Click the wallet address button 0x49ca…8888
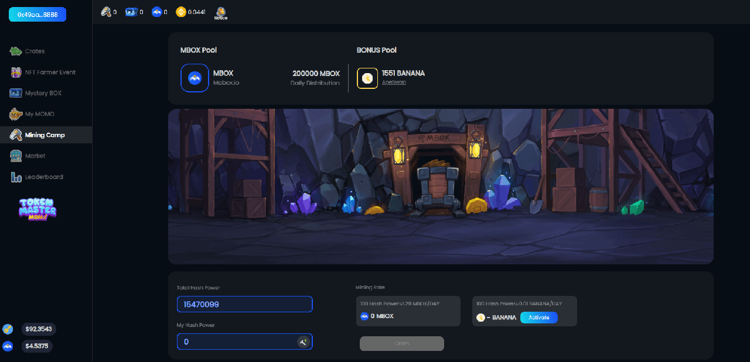Image resolution: width=750 pixels, height=362 pixels. [x=37, y=14]
